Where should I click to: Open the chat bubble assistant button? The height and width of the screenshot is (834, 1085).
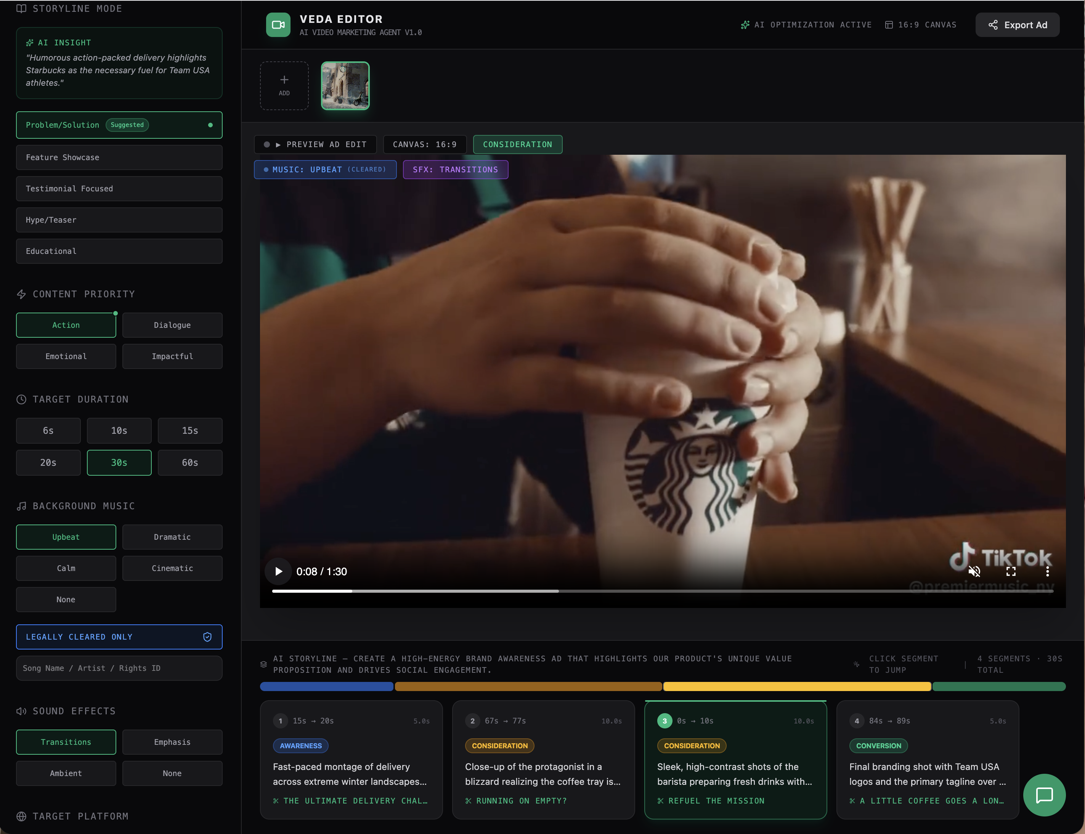(1044, 795)
